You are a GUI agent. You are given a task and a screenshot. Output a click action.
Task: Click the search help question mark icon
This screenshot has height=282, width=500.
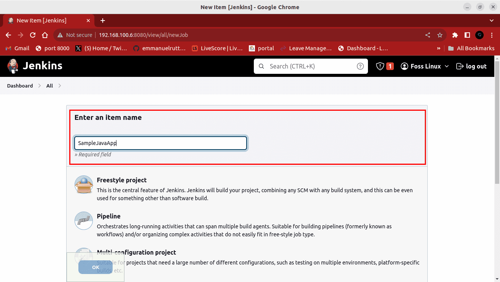coord(360,66)
